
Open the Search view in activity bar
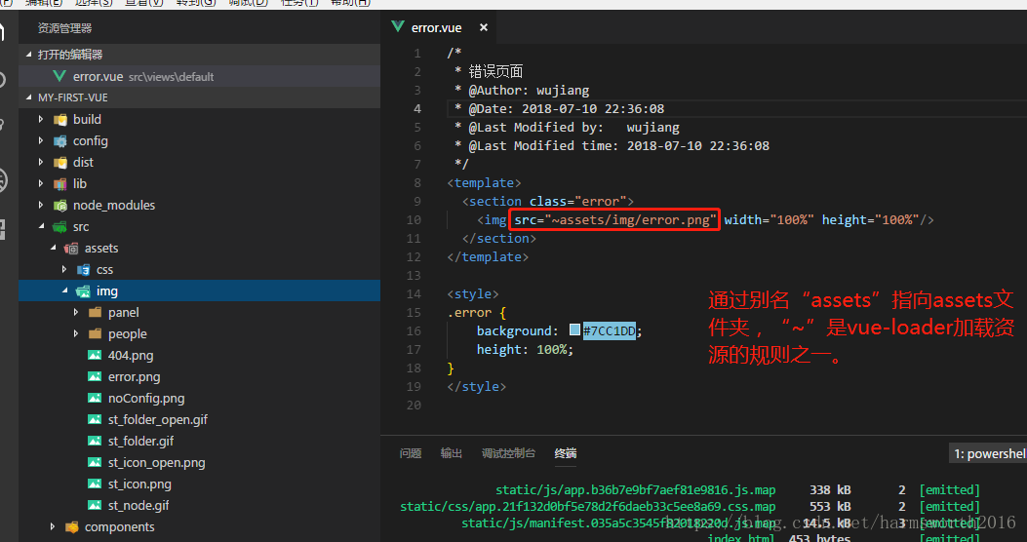(x=3, y=80)
